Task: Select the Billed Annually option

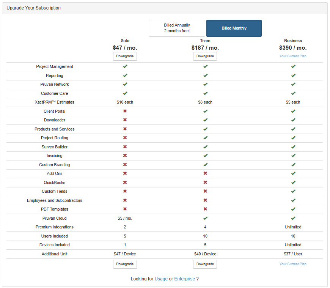Action: 177,28
